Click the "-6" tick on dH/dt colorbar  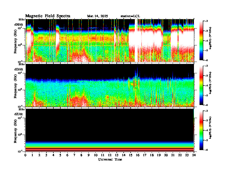click(x=207, y=60)
